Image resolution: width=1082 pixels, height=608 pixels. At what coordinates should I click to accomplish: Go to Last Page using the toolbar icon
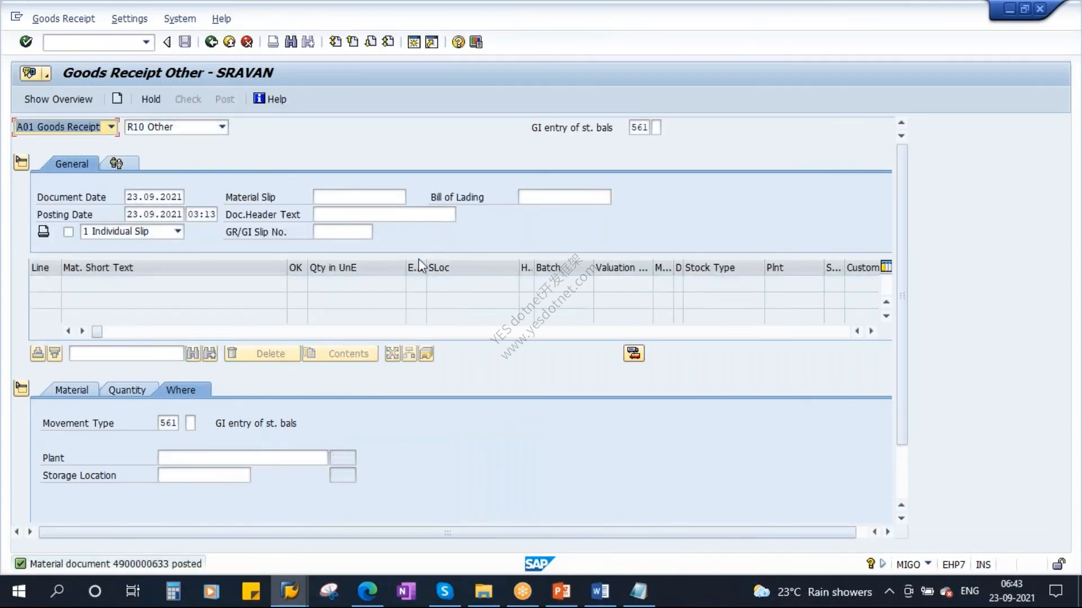click(x=388, y=42)
